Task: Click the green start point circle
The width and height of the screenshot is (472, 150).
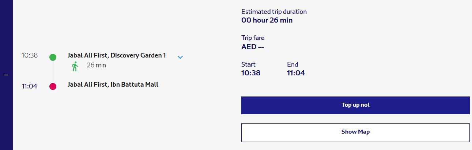Action: point(53,57)
